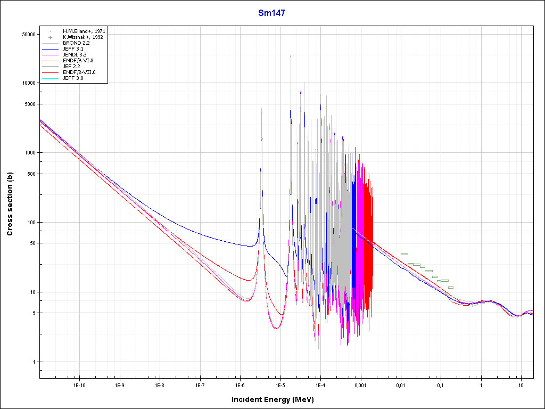The width and height of the screenshot is (545, 409).
Task: Click the Sm147 chart title
Action: coord(272,13)
